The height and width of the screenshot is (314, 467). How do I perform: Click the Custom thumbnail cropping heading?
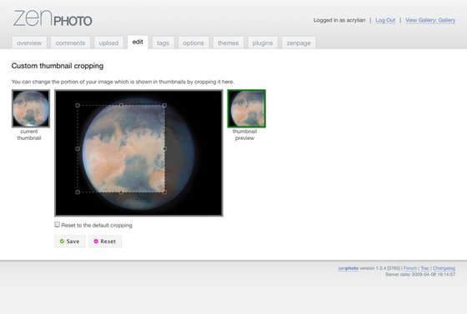tap(58, 66)
